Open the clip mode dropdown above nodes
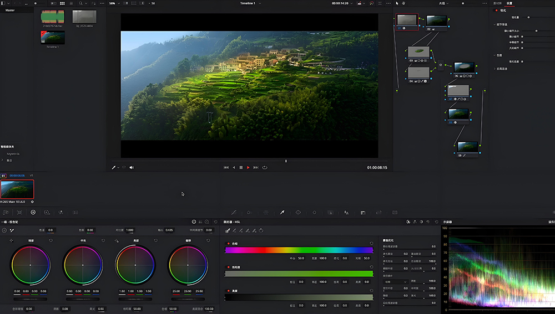 pos(443,3)
